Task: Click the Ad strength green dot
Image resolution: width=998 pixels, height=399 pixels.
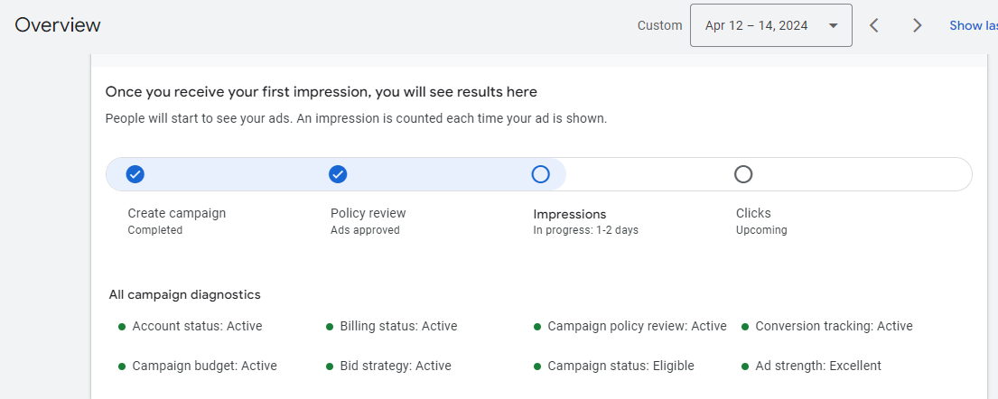Action: coord(745,367)
